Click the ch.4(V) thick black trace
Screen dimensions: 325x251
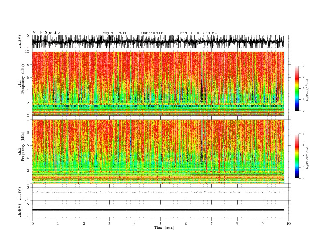pos(158,210)
